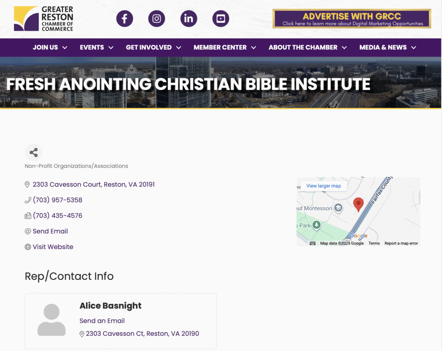The width and height of the screenshot is (442, 351).
Task: Open the Media & News menu
Action: pos(387,47)
